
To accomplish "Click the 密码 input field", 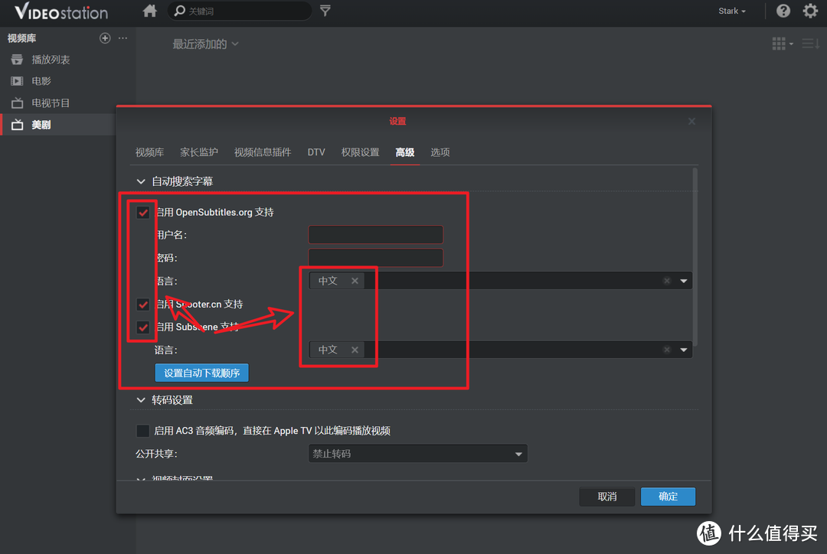I will [x=375, y=258].
